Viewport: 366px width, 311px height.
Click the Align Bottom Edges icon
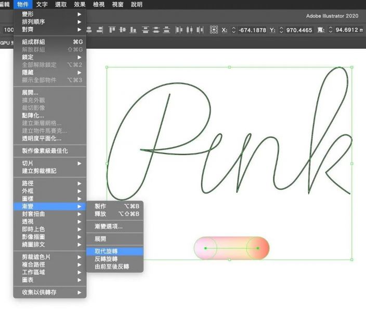133,30
